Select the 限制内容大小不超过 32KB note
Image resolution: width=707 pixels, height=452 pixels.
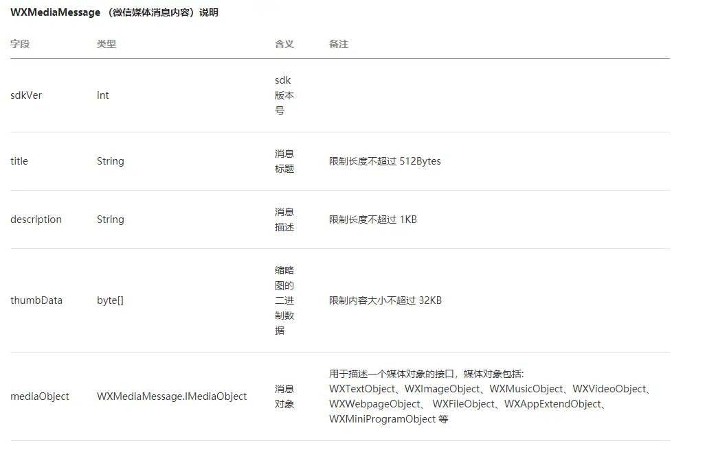[x=385, y=300]
